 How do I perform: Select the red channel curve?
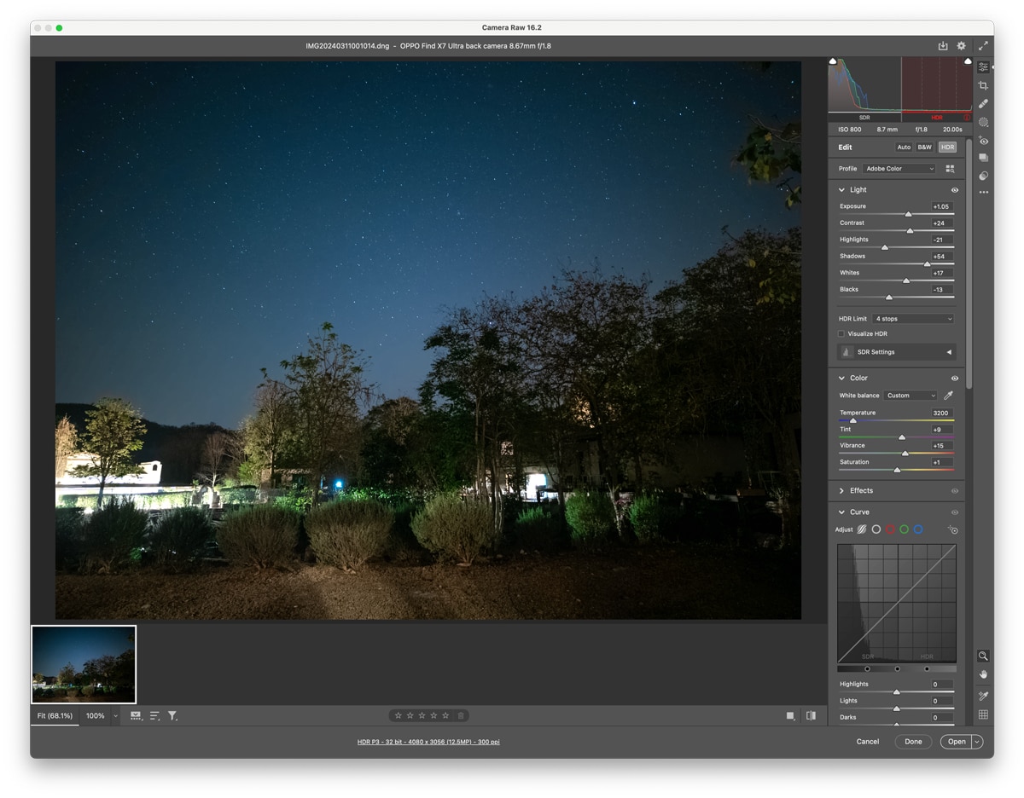pos(890,529)
